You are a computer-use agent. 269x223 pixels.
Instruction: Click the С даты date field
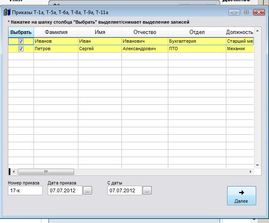(125, 191)
